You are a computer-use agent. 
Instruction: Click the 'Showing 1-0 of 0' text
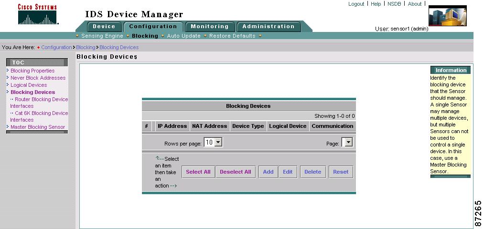[334, 116]
